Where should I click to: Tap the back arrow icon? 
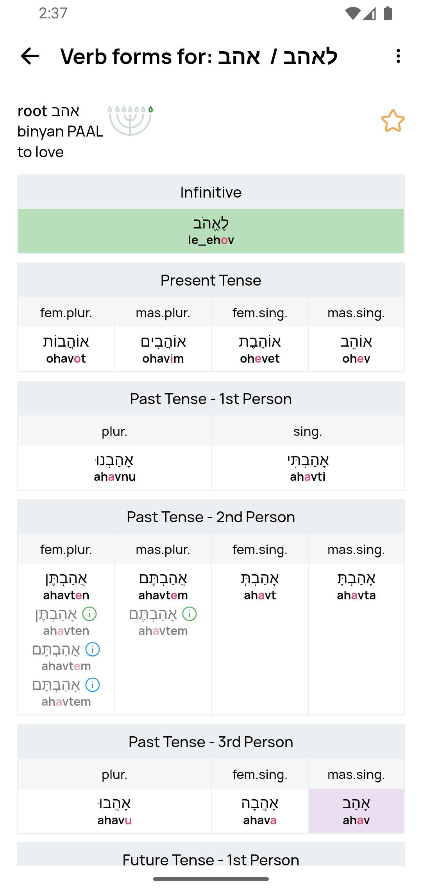click(x=30, y=56)
